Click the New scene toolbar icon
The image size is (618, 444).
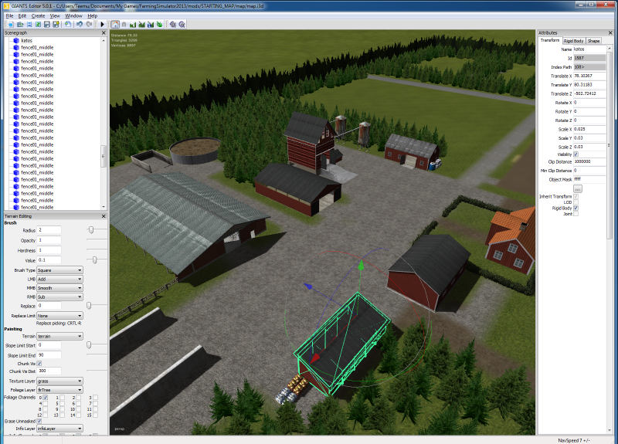click(11, 25)
